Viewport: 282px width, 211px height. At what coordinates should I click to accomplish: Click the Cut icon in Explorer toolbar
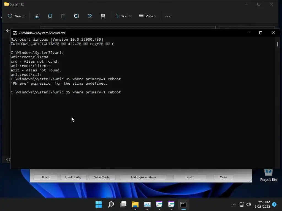coord(37,16)
